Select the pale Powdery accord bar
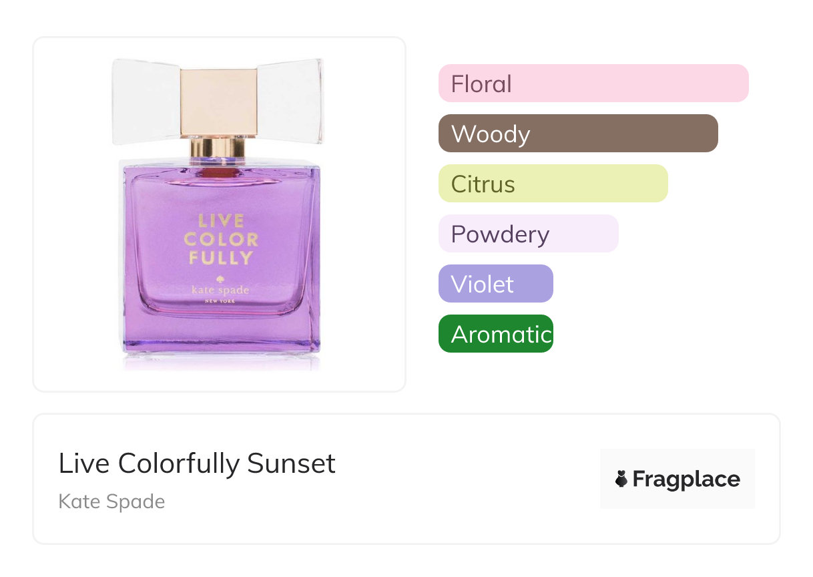The width and height of the screenshot is (813, 577). 528,234
